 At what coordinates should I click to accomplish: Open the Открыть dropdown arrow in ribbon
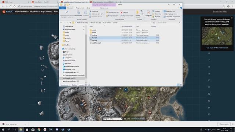(x=161, y=11)
